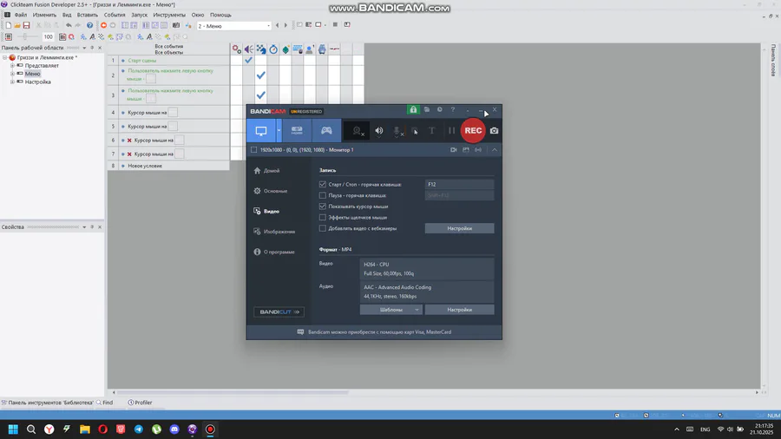Click the red Run application icon in Fusion
The height and width of the screenshot is (439, 781).
tap(103, 25)
